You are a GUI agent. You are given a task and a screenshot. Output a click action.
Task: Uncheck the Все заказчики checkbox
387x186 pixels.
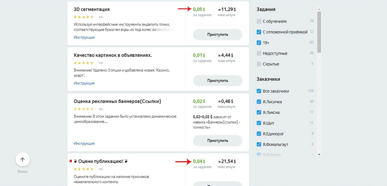[x=259, y=91]
